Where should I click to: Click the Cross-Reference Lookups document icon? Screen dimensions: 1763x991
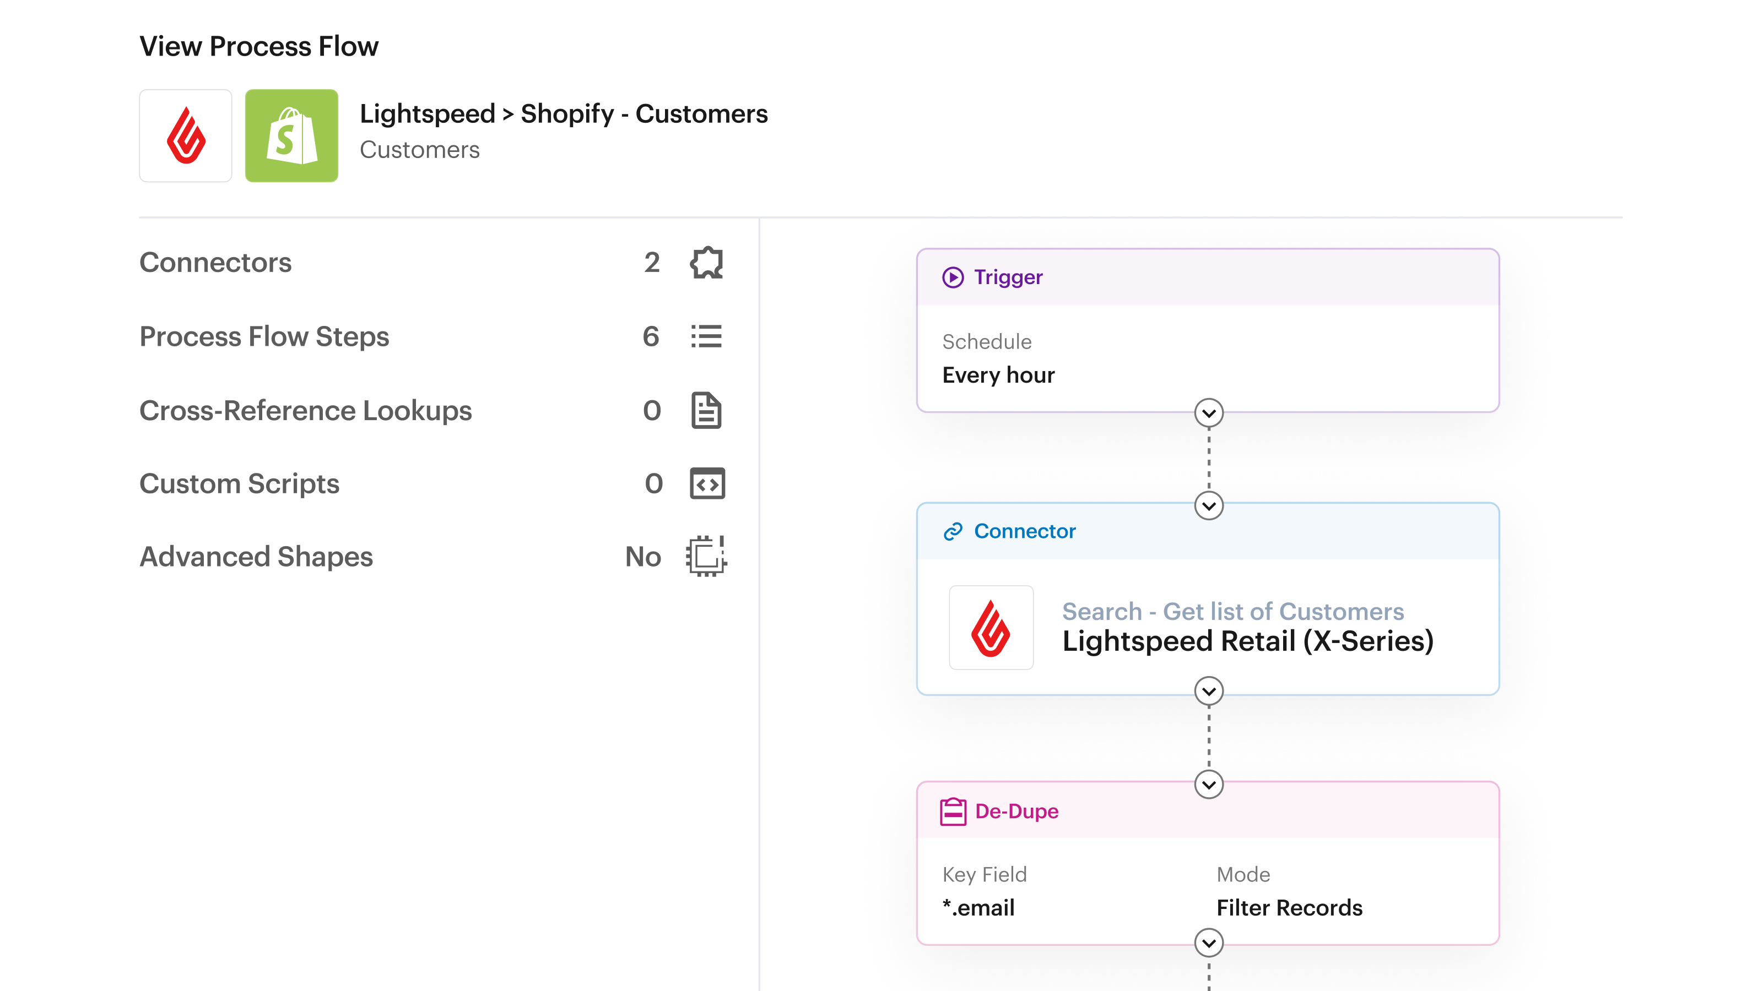[706, 410]
